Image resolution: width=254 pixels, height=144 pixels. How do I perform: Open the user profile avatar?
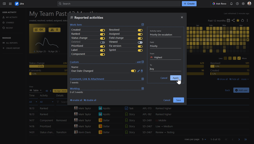[x=249, y=4]
